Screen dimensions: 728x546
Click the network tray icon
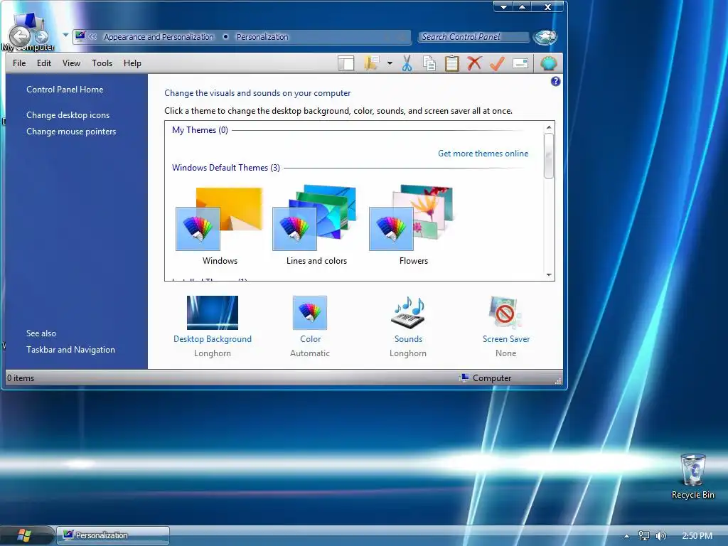643,536
